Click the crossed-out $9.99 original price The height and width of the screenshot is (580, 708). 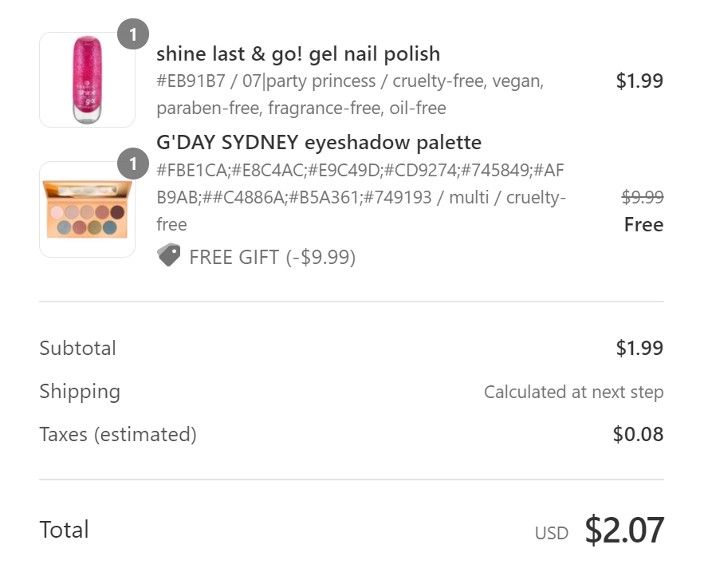(643, 197)
